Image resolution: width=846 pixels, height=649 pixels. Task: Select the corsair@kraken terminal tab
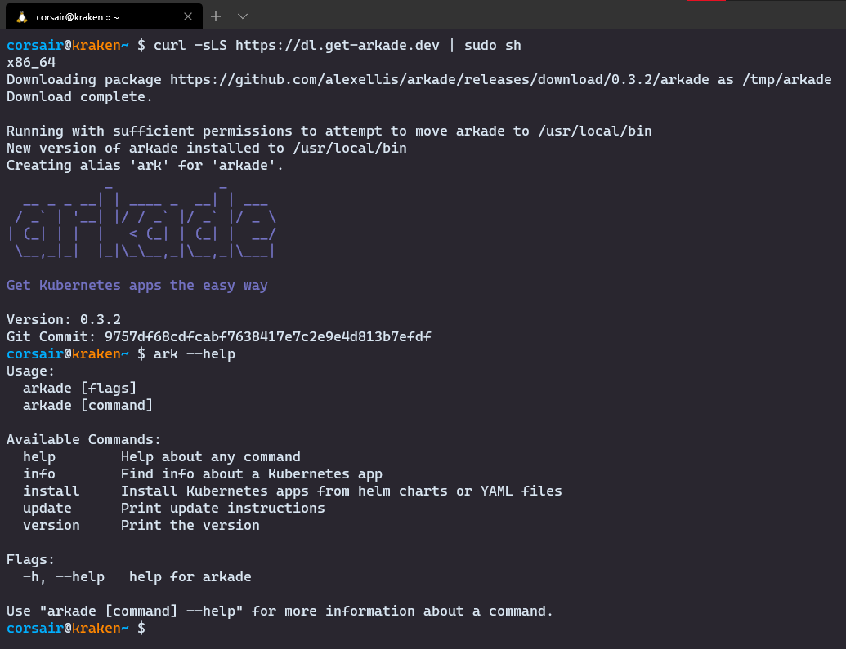(x=90, y=16)
